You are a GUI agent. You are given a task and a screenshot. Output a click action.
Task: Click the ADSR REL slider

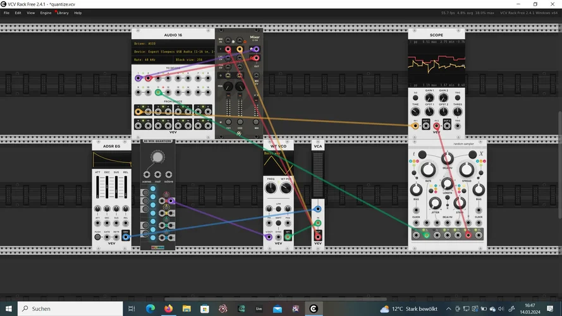pos(125,186)
